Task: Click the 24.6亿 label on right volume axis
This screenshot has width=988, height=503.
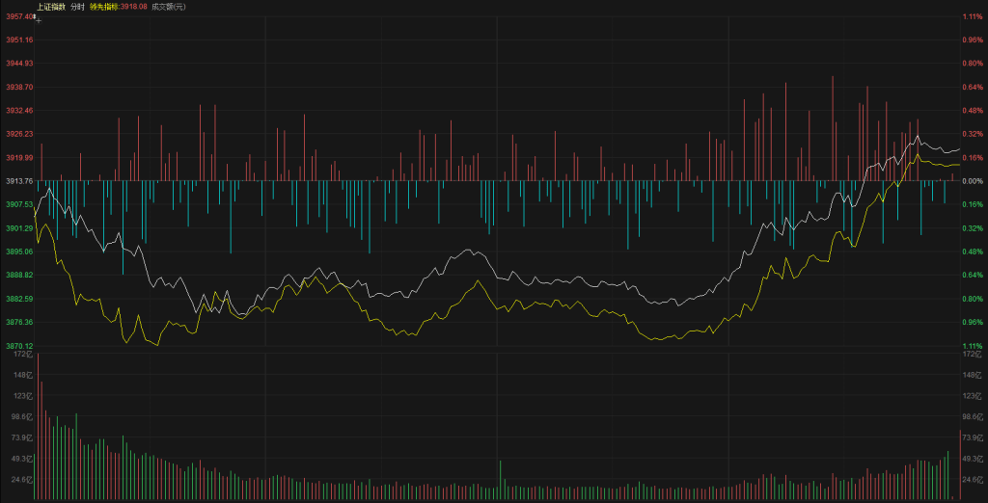Action: 971,479
